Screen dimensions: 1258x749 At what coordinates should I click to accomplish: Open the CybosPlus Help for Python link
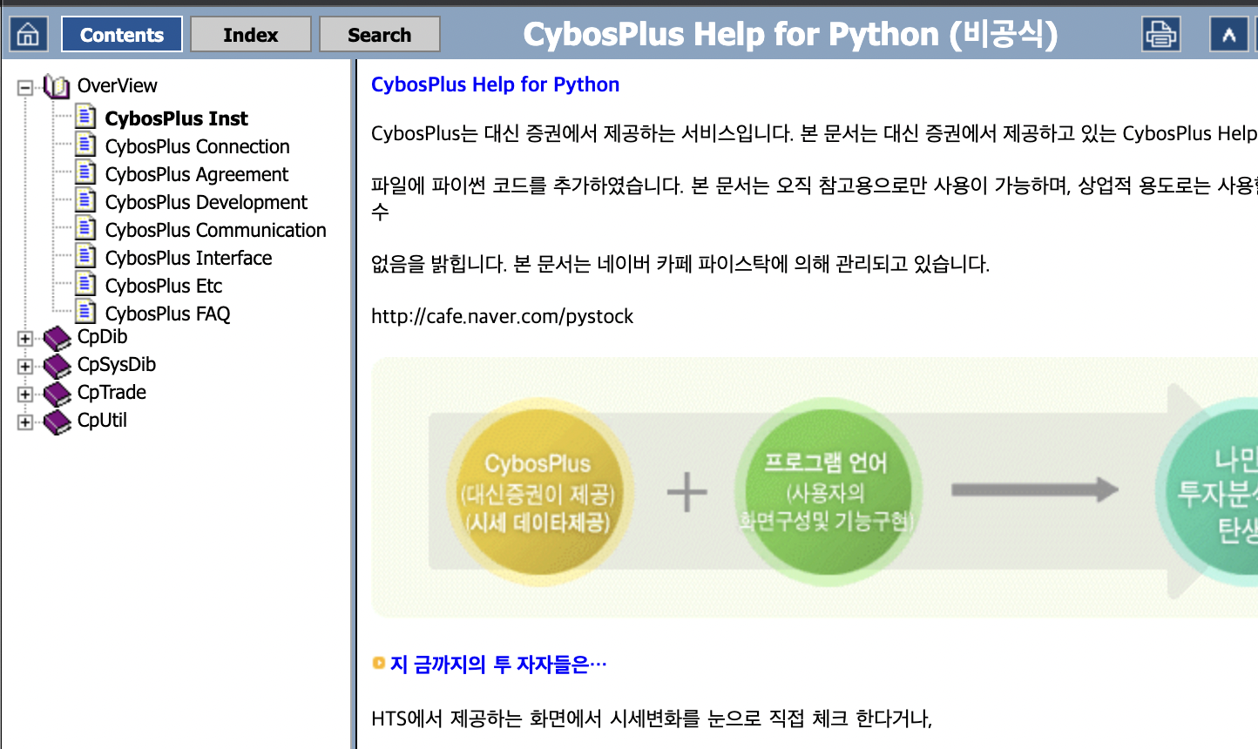pos(495,84)
